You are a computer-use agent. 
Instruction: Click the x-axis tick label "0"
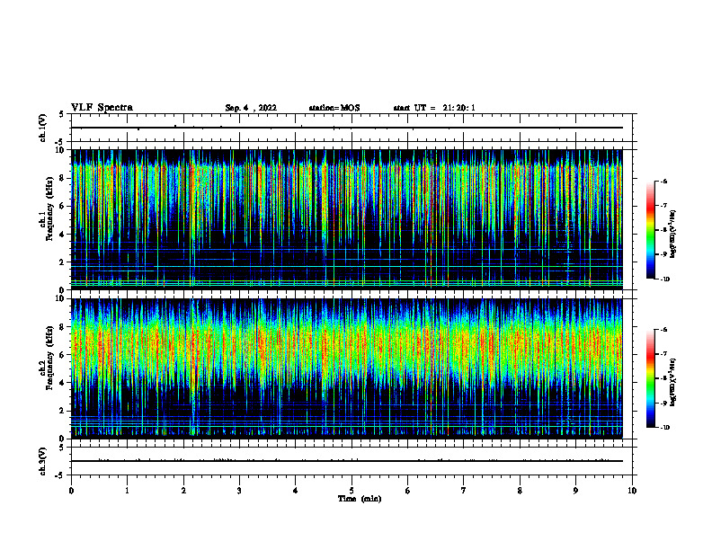71,491
